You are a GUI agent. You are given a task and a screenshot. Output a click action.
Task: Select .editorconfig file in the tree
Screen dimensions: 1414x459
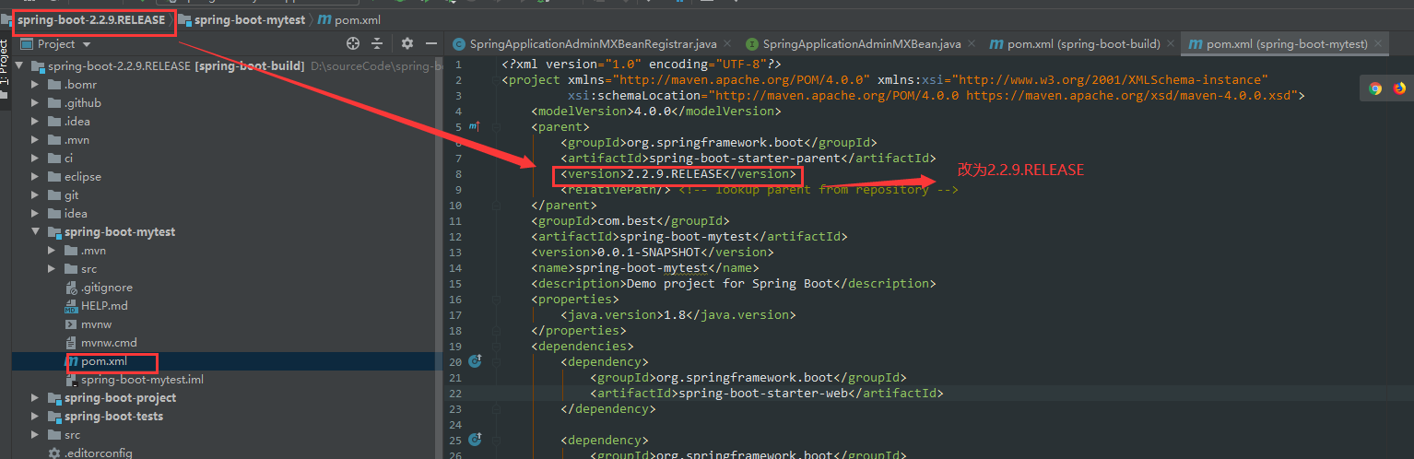[97, 453]
